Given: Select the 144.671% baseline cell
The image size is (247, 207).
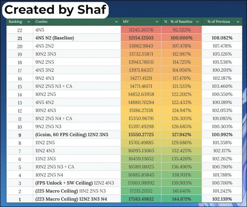Looking at the screenshot, I should click(x=181, y=199).
